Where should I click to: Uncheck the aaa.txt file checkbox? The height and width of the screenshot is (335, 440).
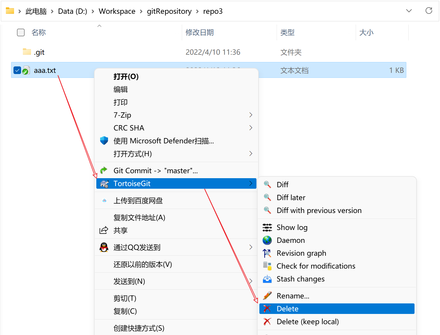click(x=17, y=70)
